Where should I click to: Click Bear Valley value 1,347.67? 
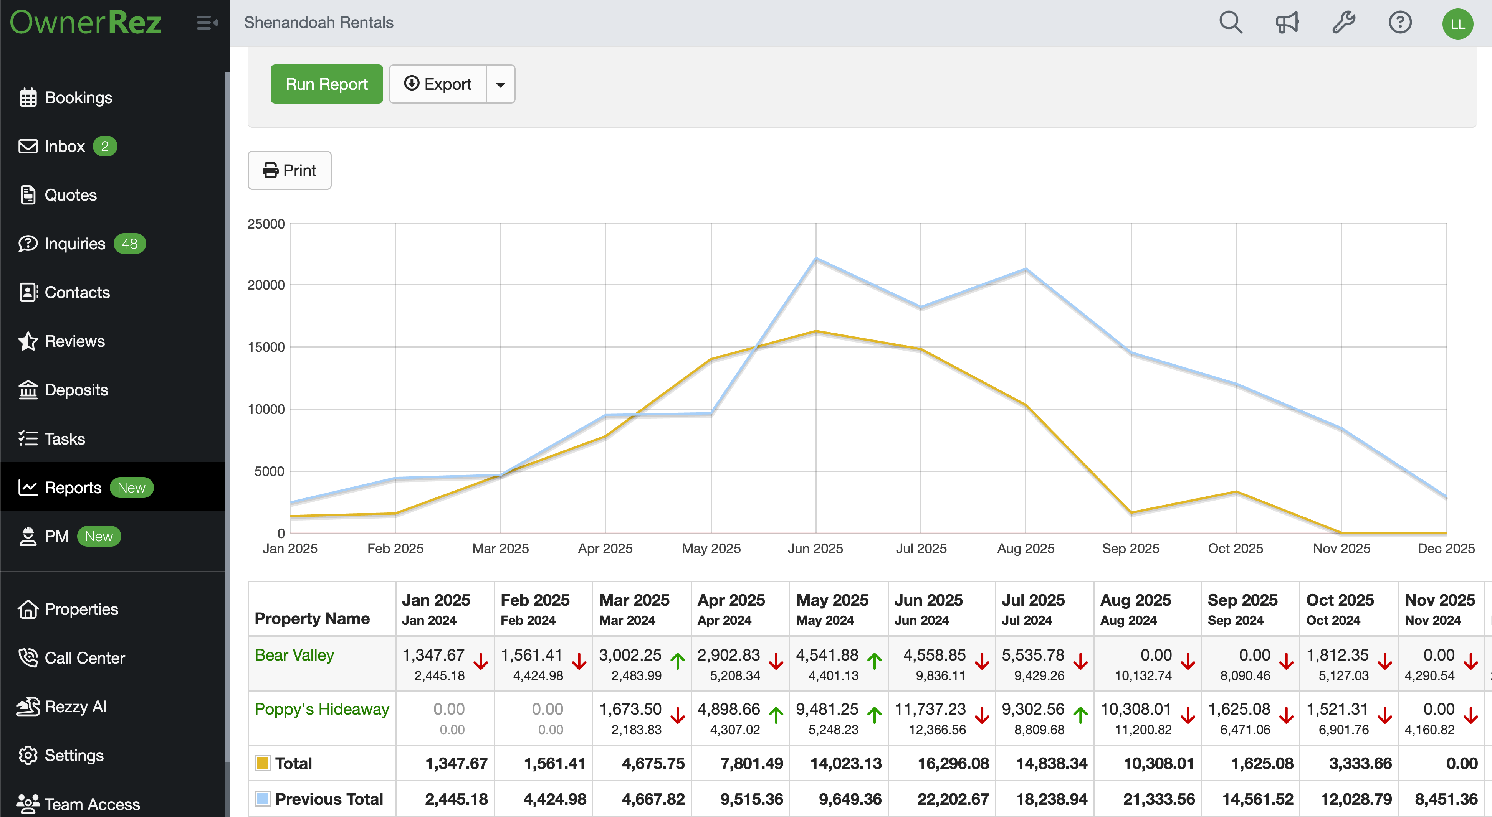click(x=433, y=655)
